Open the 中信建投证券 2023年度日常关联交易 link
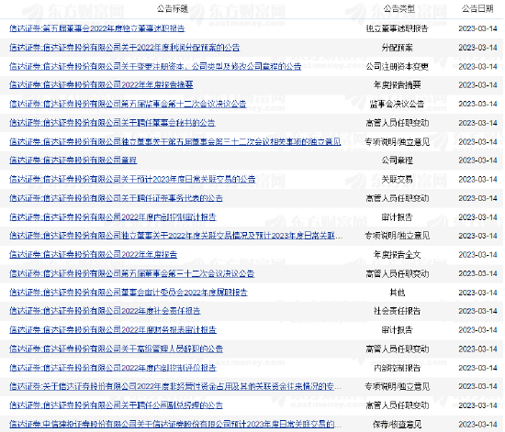 (x=175, y=425)
